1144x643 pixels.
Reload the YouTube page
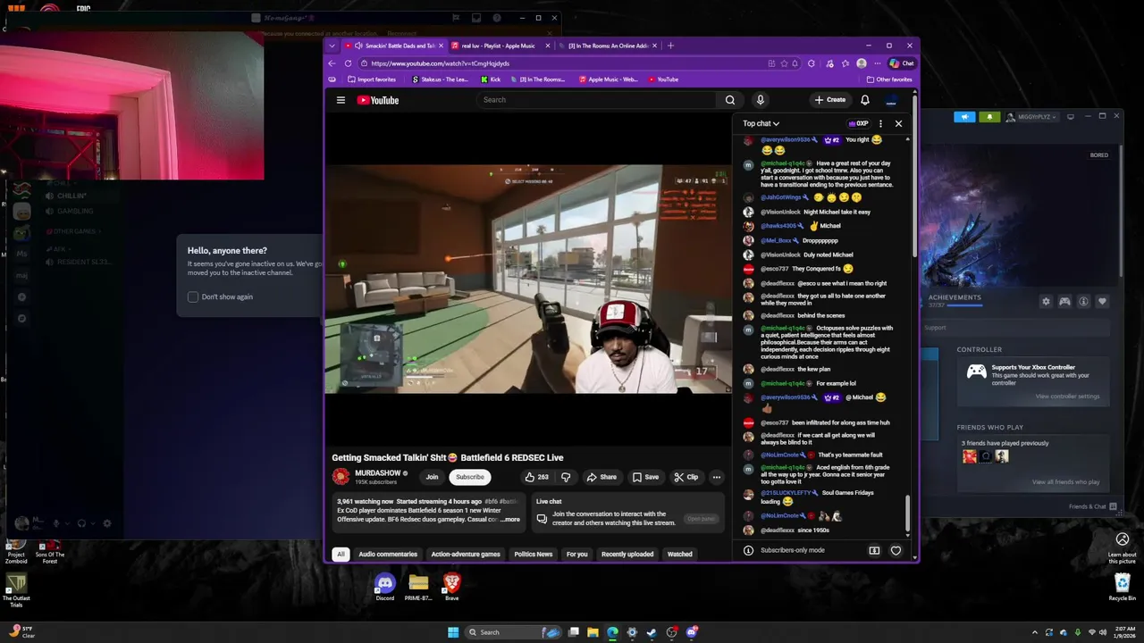click(x=348, y=63)
